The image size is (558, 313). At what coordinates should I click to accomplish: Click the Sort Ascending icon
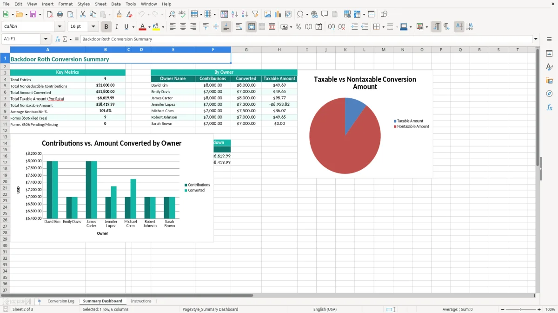point(235,14)
